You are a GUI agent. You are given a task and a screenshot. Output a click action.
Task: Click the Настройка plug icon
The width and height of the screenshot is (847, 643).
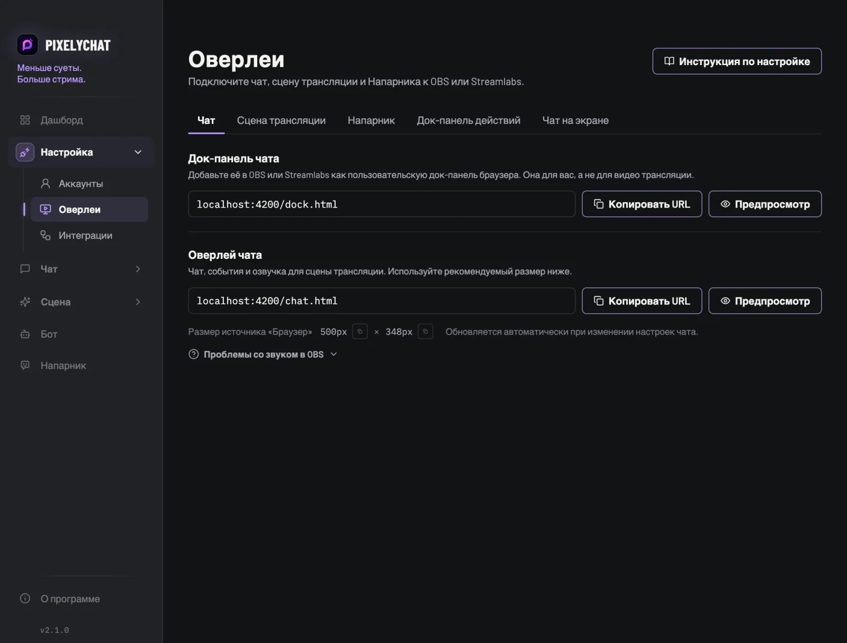click(25, 152)
